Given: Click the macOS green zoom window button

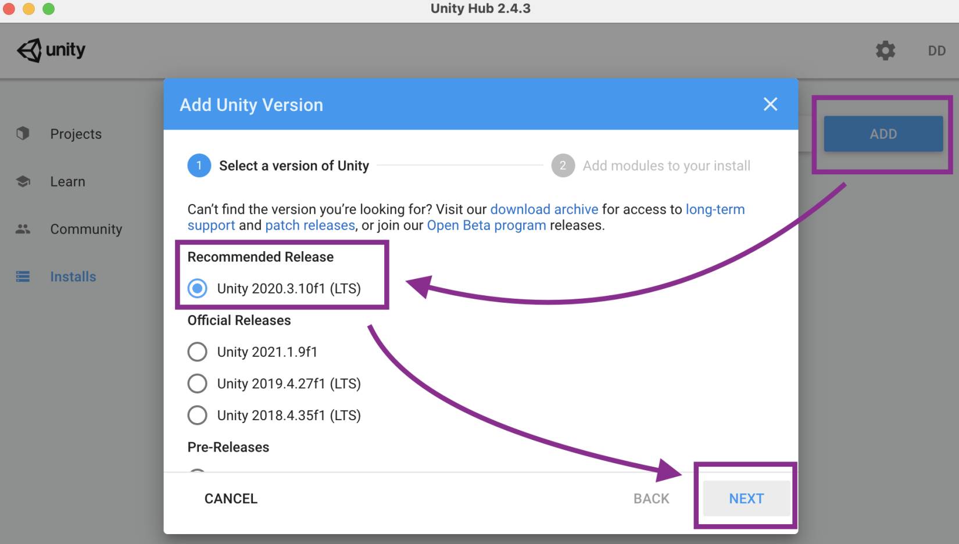Looking at the screenshot, I should click(x=49, y=9).
